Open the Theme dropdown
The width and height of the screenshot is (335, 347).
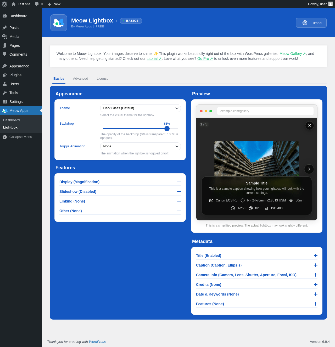point(141,108)
